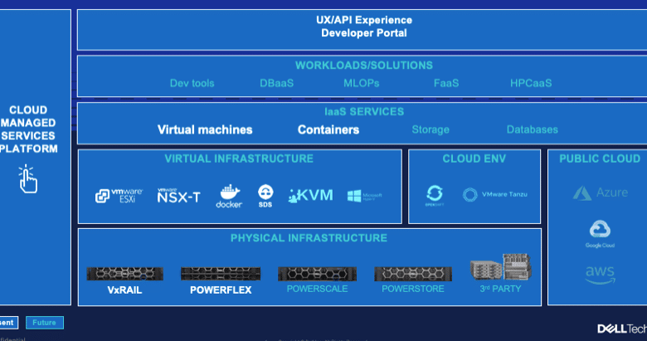Click the POWERSCALE label
The height and width of the screenshot is (341, 647).
coord(317,289)
